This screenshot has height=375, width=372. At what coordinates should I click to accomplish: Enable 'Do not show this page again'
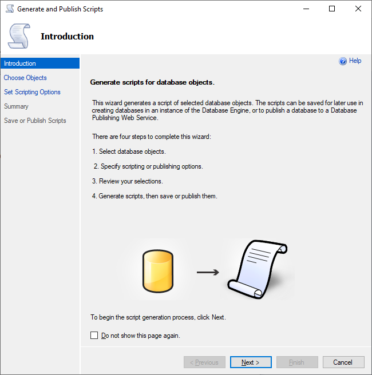94,336
